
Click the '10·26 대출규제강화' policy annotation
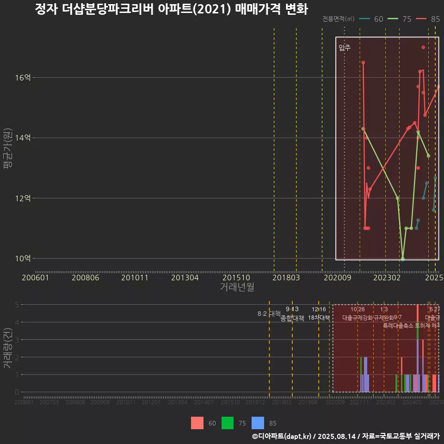pyautogui.click(x=358, y=314)
